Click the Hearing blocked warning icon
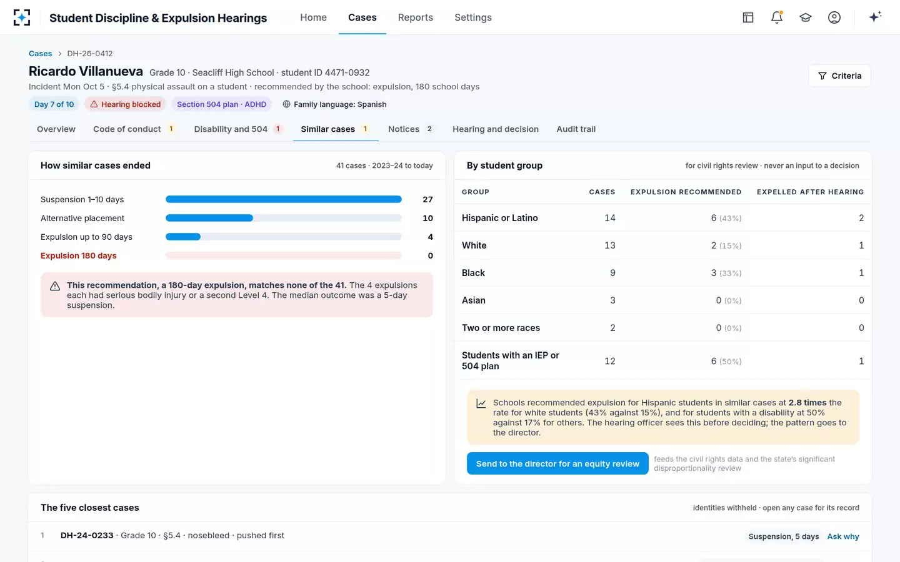900x562 pixels. coord(94,104)
